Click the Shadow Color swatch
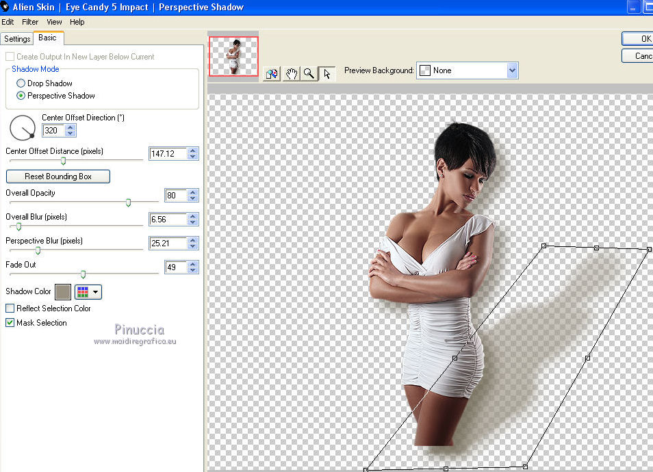The image size is (653, 472). [63, 292]
